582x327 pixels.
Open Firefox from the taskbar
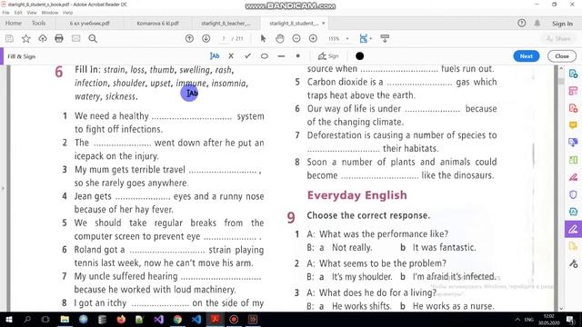click(121, 319)
